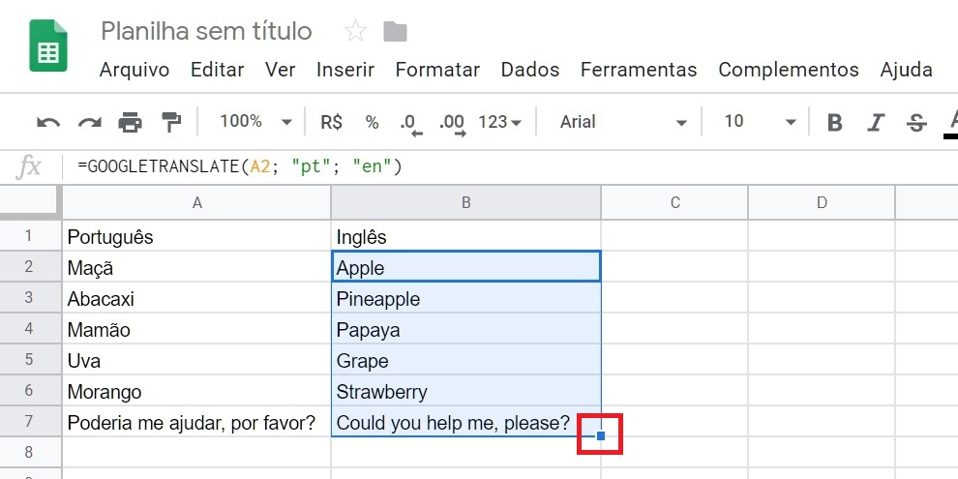Apply percent format to selection

[372, 122]
